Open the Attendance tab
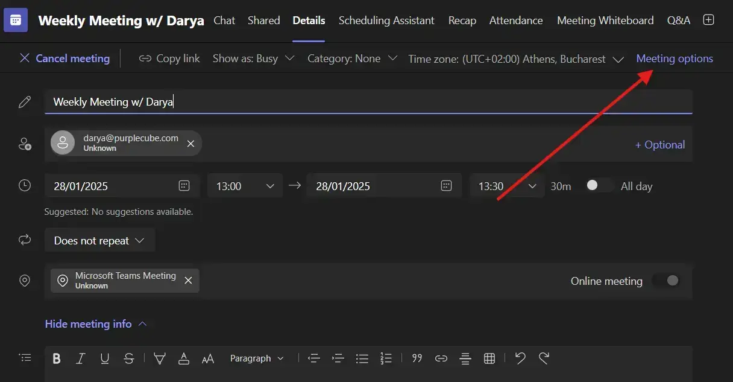 click(516, 21)
